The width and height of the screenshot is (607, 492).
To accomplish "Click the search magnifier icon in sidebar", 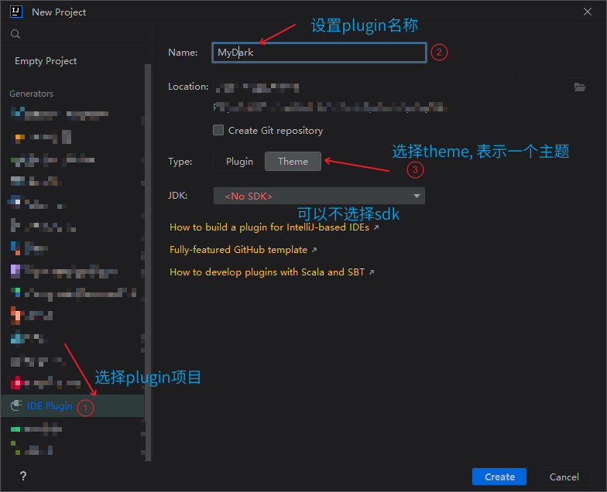I will tap(15, 34).
